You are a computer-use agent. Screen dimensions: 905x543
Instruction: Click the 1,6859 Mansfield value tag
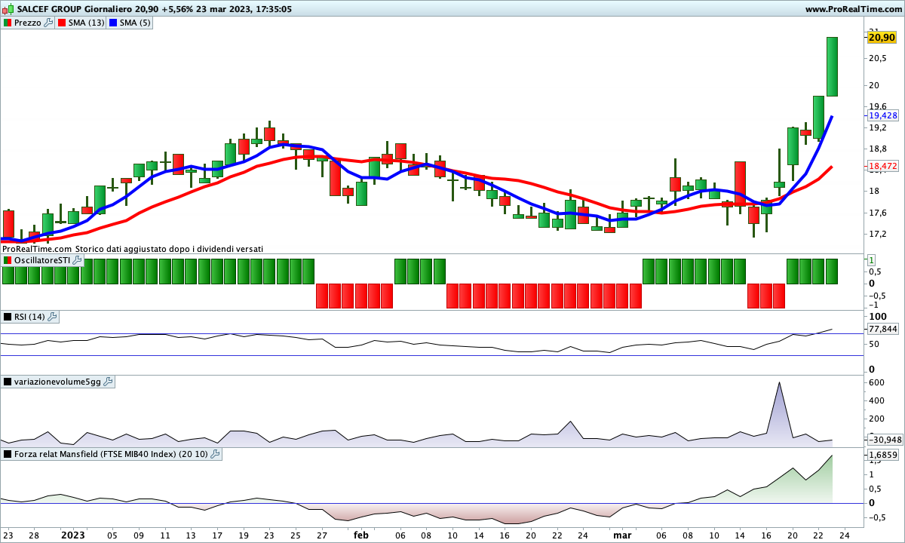click(x=883, y=455)
